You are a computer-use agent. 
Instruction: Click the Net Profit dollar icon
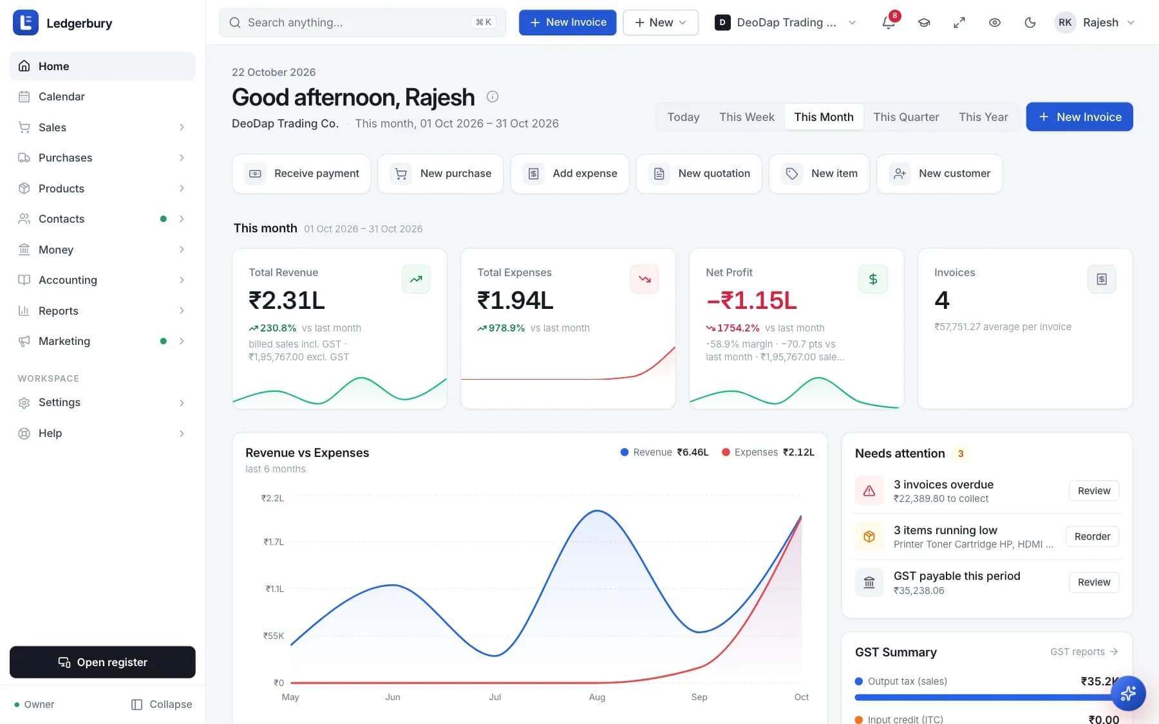tap(873, 279)
